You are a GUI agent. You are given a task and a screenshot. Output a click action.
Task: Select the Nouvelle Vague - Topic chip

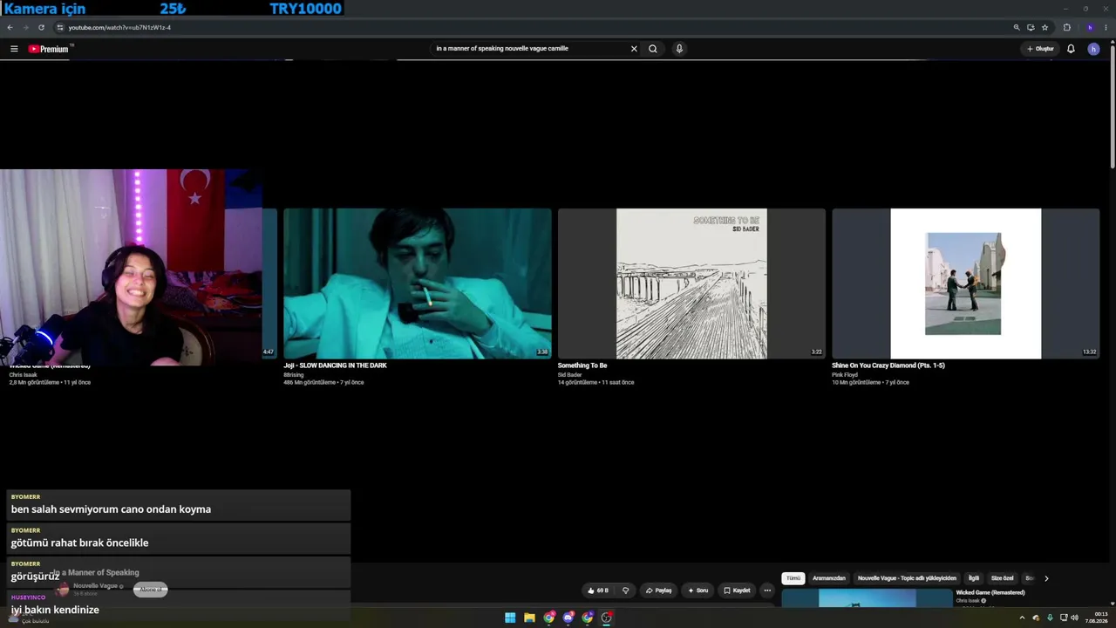pyautogui.click(x=907, y=578)
